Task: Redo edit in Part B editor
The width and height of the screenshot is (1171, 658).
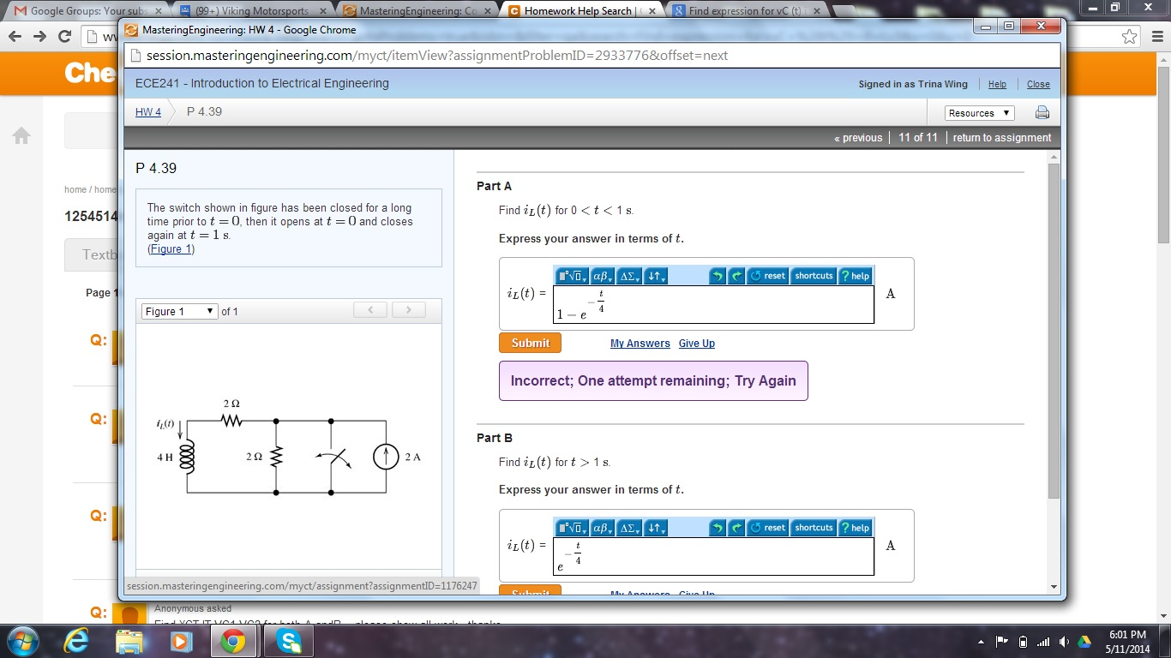Action: (x=736, y=528)
